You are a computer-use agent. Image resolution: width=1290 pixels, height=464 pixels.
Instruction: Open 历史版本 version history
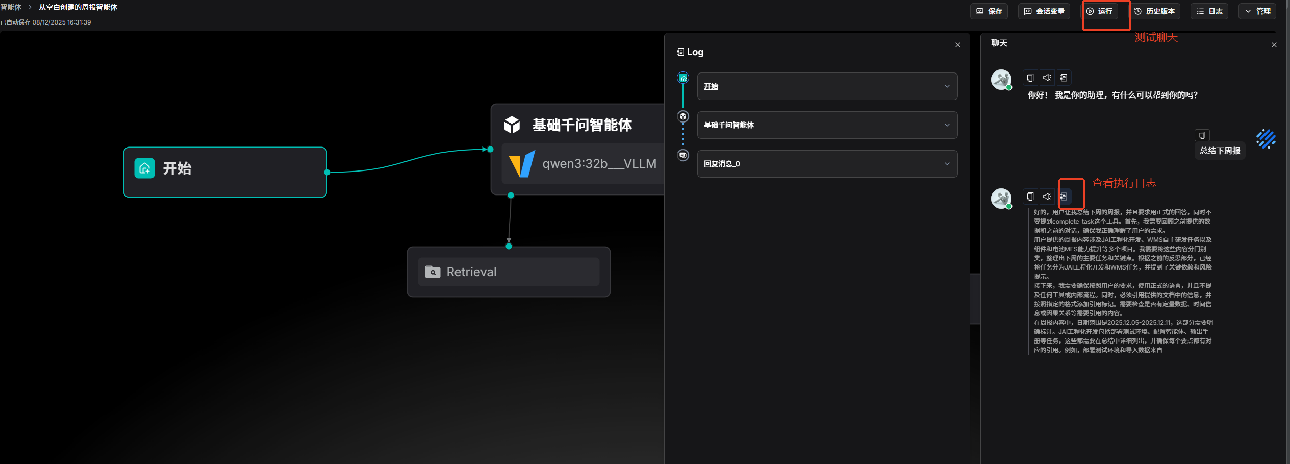pos(1154,11)
